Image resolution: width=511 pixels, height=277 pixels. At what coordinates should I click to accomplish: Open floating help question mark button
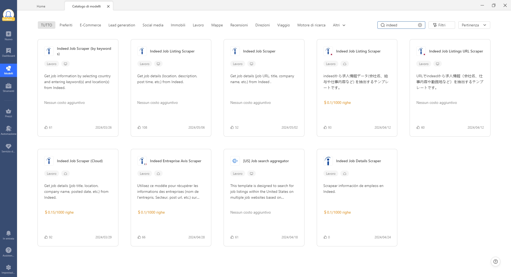tap(495, 262)
